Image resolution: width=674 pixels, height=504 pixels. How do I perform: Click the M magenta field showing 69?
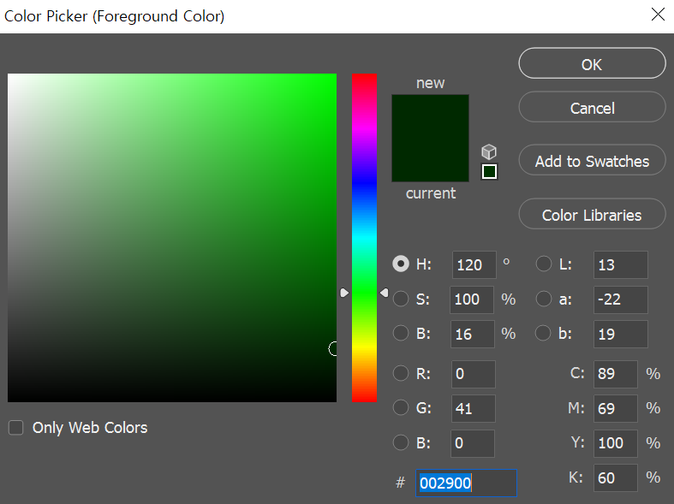pyautogui.click(x=616, y=408)
